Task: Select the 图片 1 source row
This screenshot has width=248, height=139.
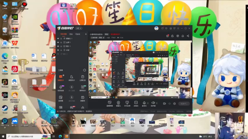Action: [x=72, y=46]
